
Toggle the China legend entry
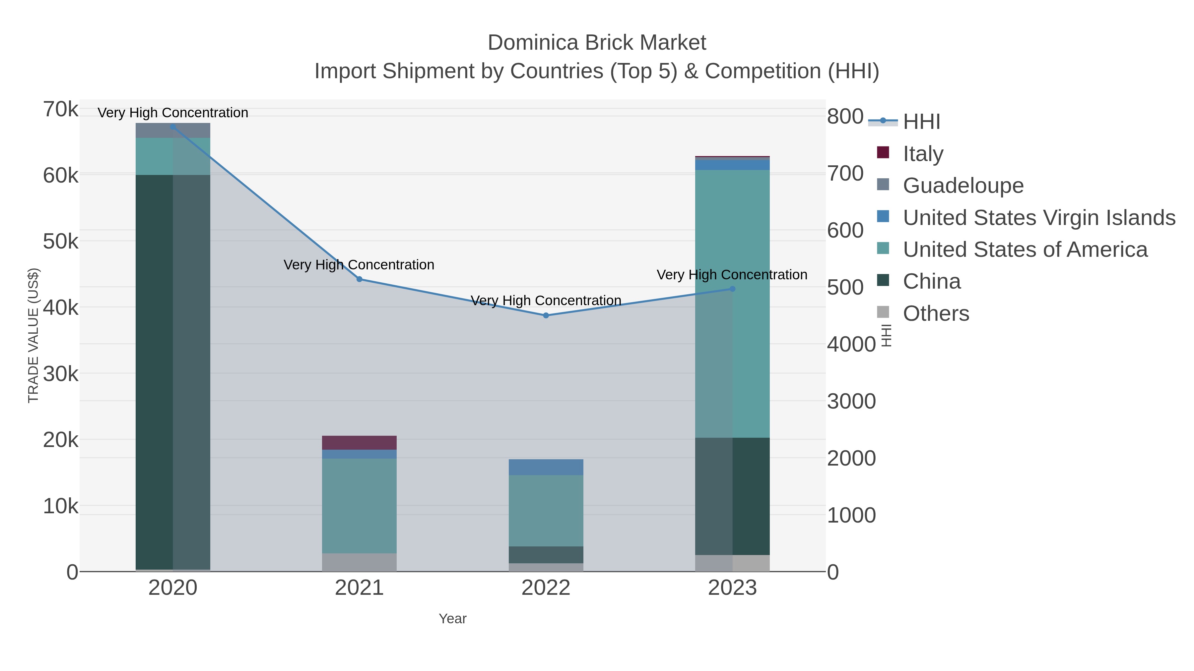[x=919, y=281]
